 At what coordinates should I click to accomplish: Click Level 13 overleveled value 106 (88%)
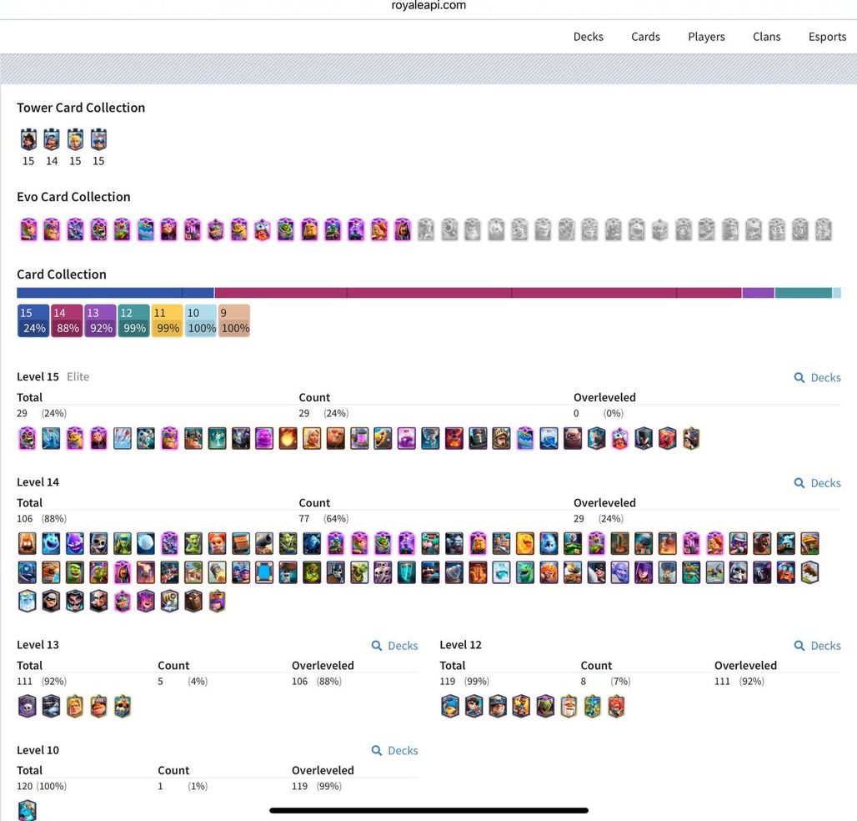click(317, 681)
